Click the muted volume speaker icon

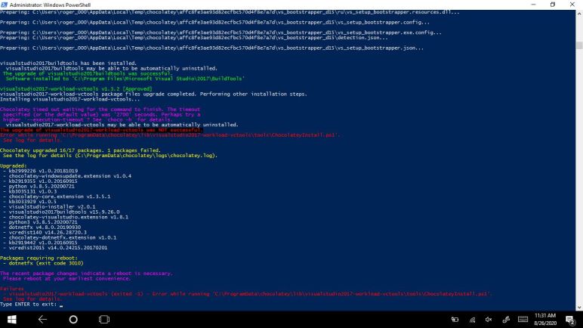[489, 320]
